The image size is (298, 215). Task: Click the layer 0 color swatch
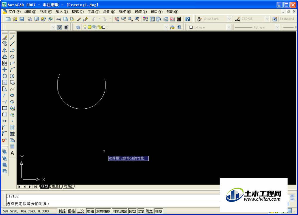104,27
